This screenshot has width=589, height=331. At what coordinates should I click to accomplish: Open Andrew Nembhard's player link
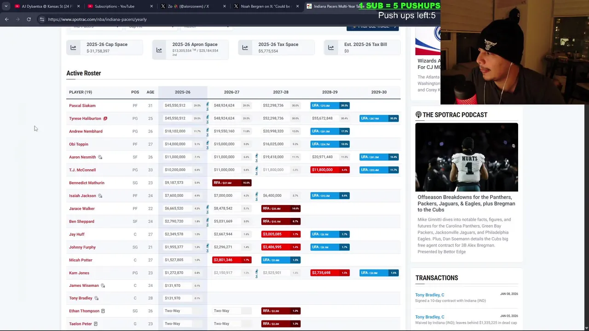click(x=86, y=131)
